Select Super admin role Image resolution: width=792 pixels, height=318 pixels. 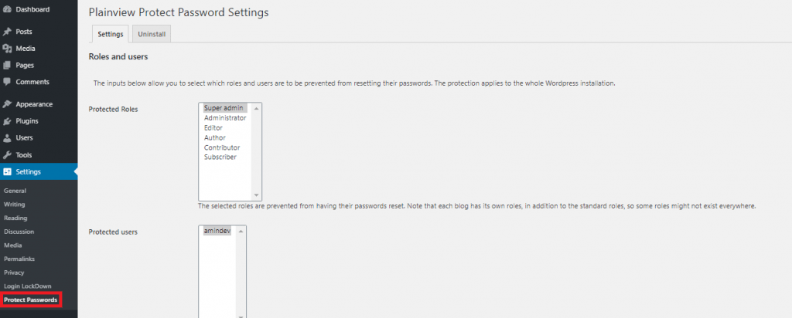coord(224,108)
